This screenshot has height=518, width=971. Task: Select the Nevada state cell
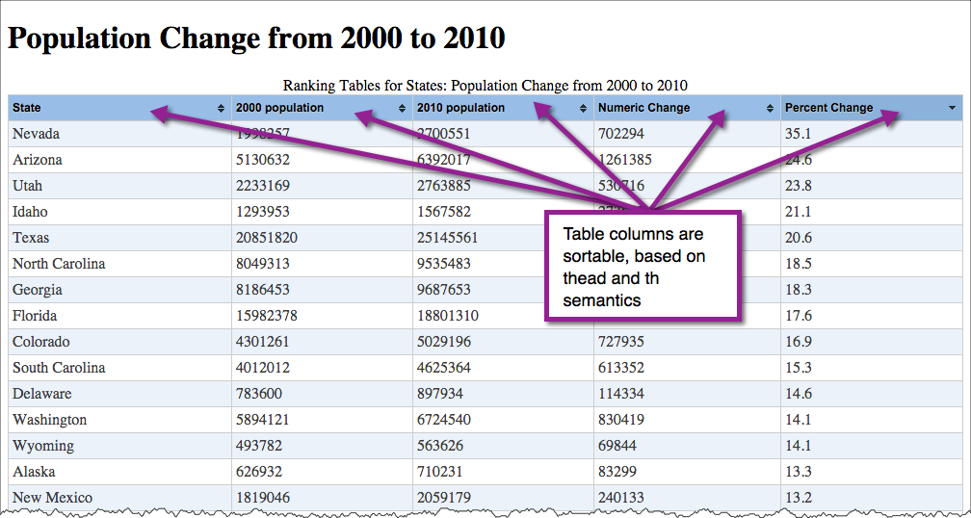click(36, 134)
